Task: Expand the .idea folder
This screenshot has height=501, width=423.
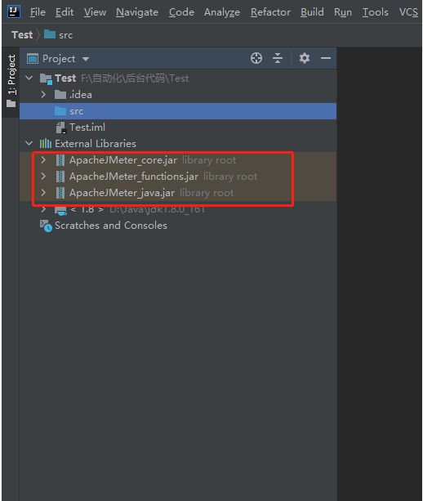Action: tap(43, 95)
